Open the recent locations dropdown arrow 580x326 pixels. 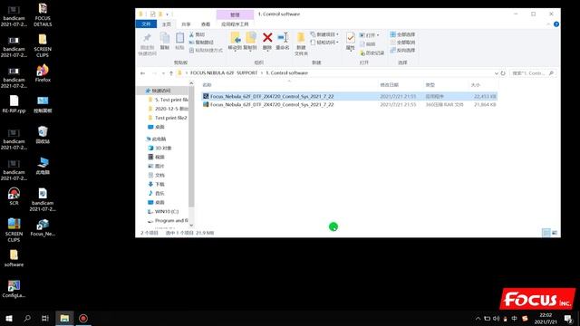(163, 73)
